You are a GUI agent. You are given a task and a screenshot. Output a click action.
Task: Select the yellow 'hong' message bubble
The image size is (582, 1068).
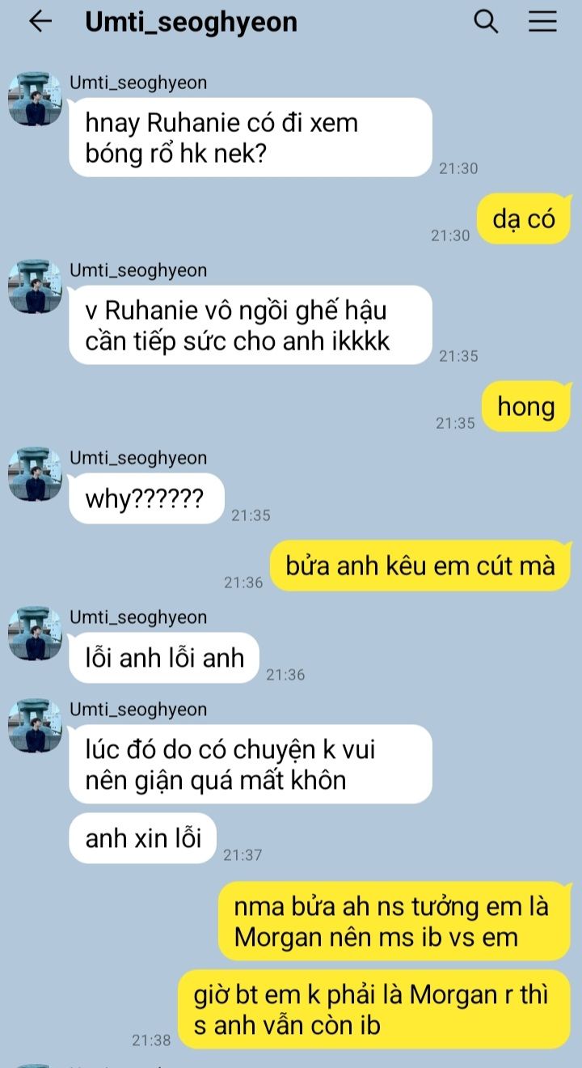coord(526,406)
